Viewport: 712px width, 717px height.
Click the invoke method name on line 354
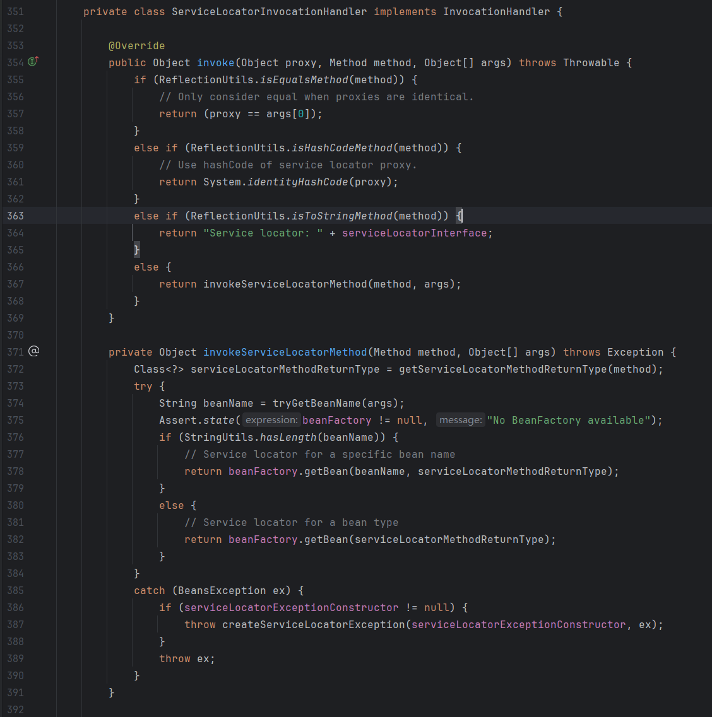215,62
